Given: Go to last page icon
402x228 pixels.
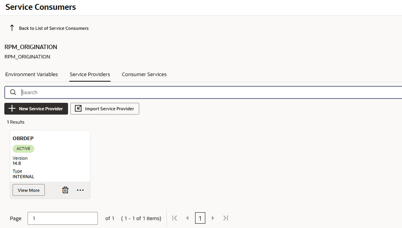Looking at the screenshot, I should pyautogui.click(x=226, y=218).
